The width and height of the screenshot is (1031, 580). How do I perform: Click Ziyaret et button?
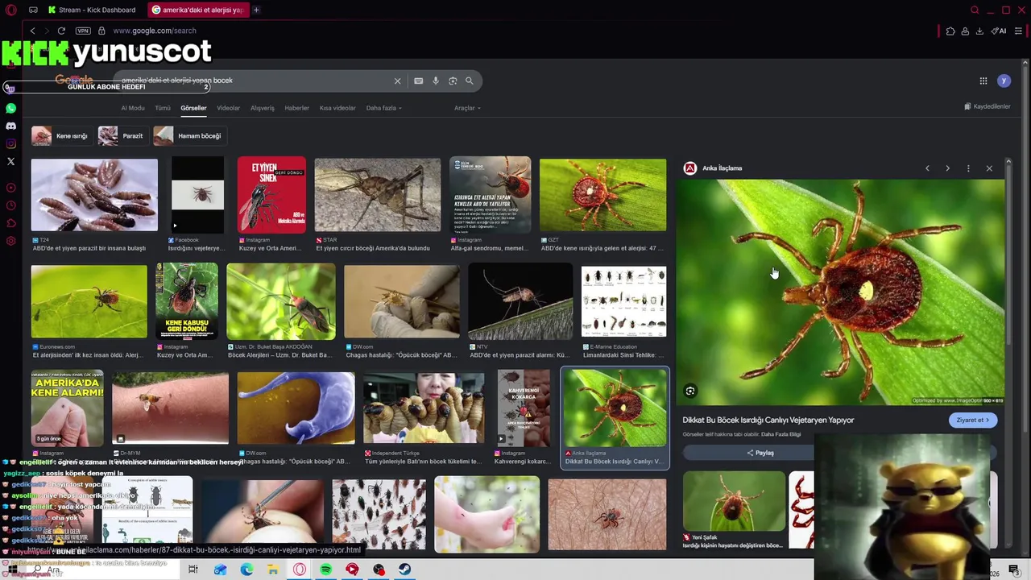[973, 420]
